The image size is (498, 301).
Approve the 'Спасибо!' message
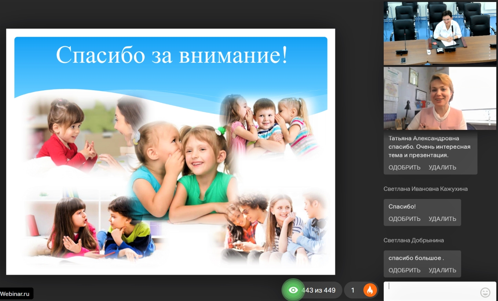405,219
